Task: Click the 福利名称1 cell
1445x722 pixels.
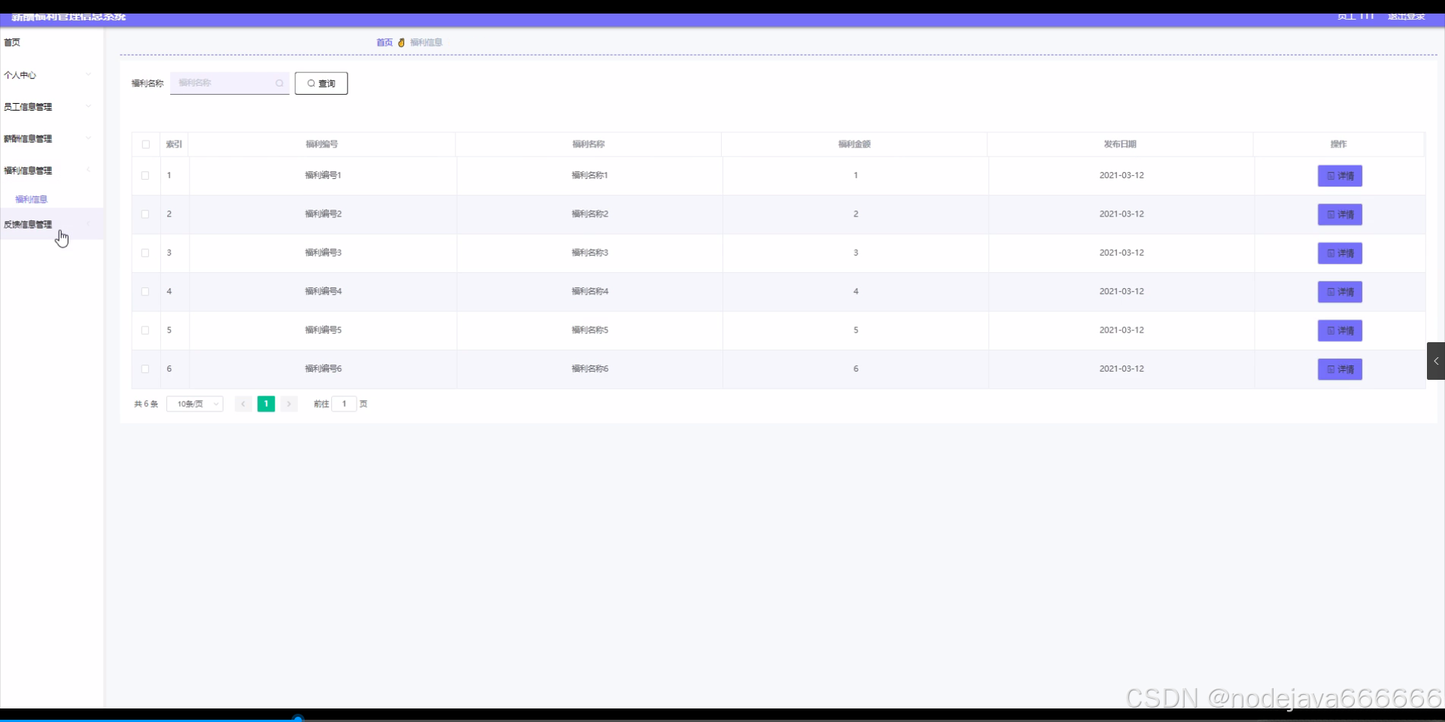Action: [590, 175]
